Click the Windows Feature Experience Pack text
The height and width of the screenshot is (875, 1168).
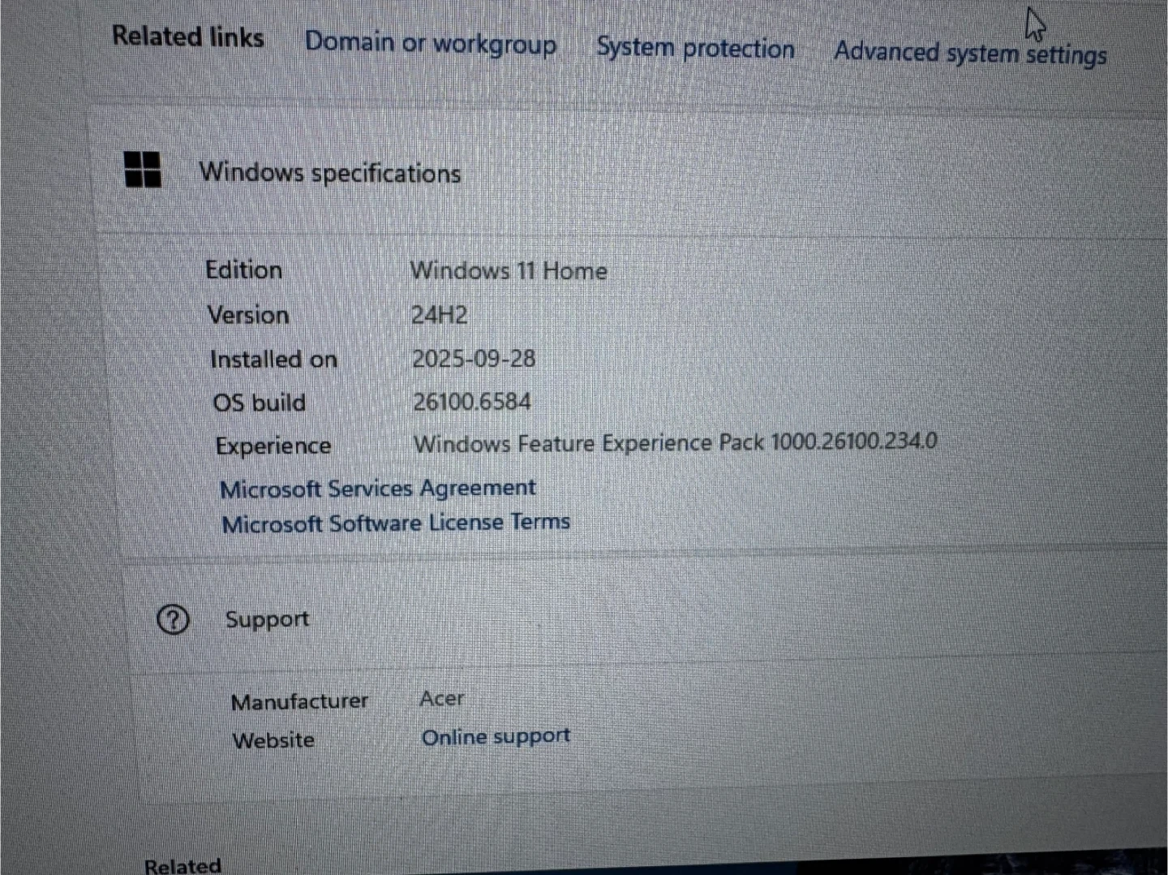click(675, 443)
